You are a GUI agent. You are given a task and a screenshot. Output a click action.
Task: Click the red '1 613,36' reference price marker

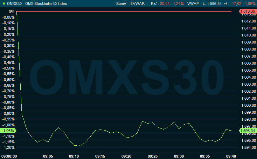pos(248,11)
